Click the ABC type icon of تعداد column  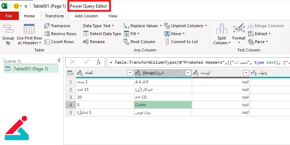(80, 74)
